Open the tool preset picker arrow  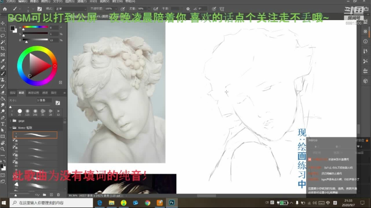click(20, 9)
